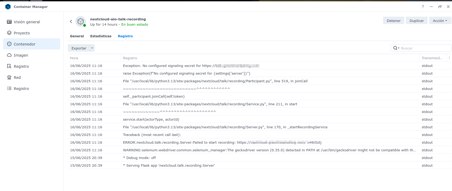Select the 'Exception: No configured signaling secret' log row
This screenshot has height=191, width=452.
click(260, 66)
